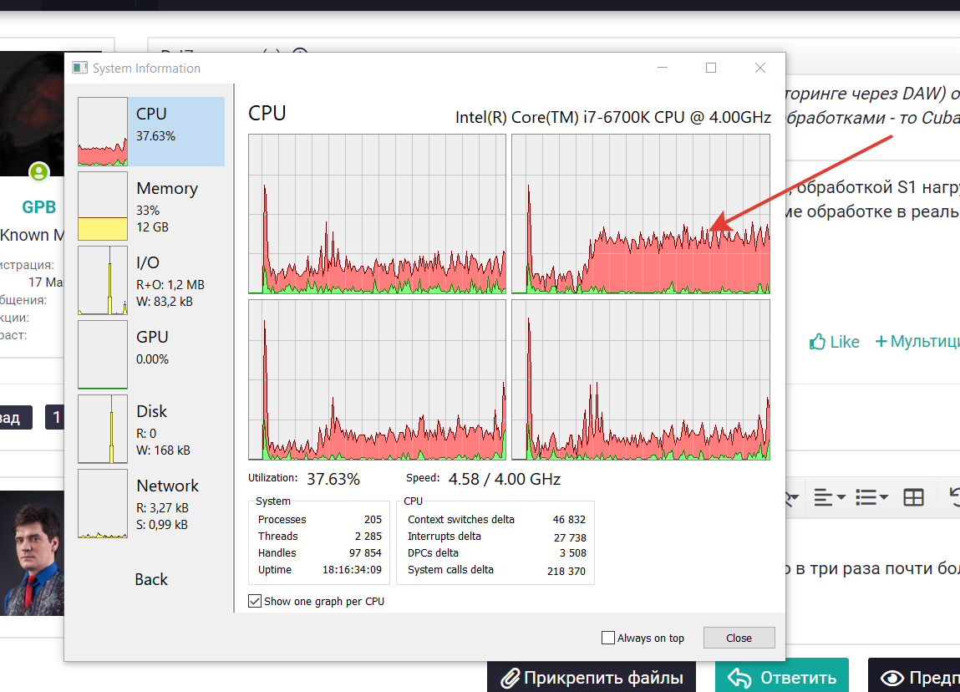Screen dimensions: 960x692
Task: Click the Like link in forum
Action: tap(835, 342)
